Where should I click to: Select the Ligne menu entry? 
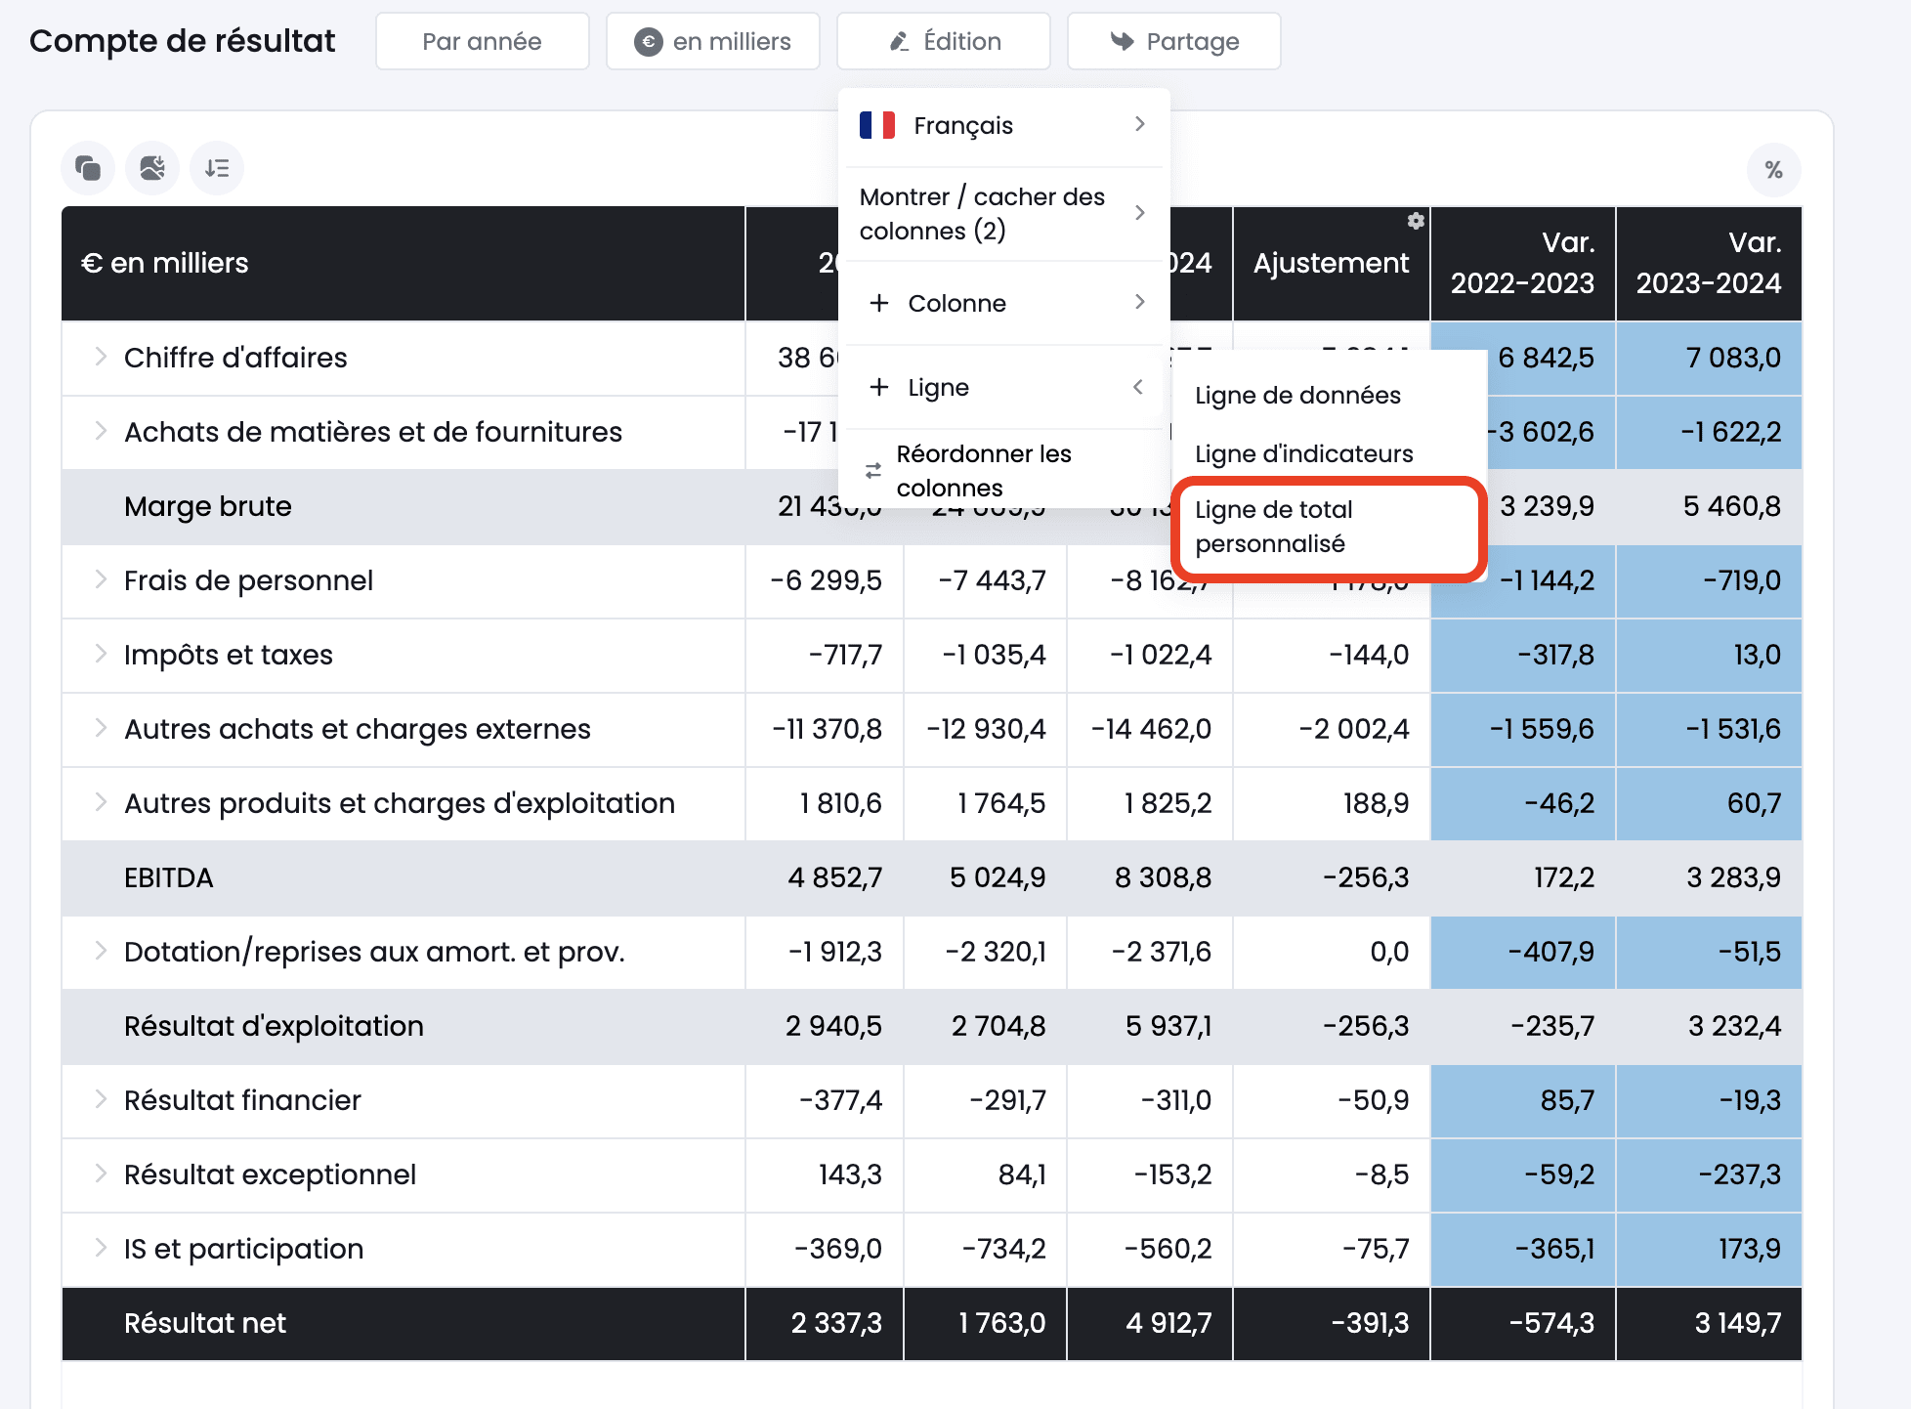click(x=1004, y=387)
